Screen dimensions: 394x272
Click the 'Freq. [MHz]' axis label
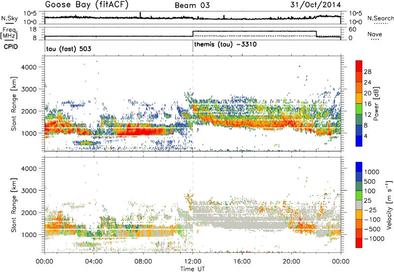9,33
